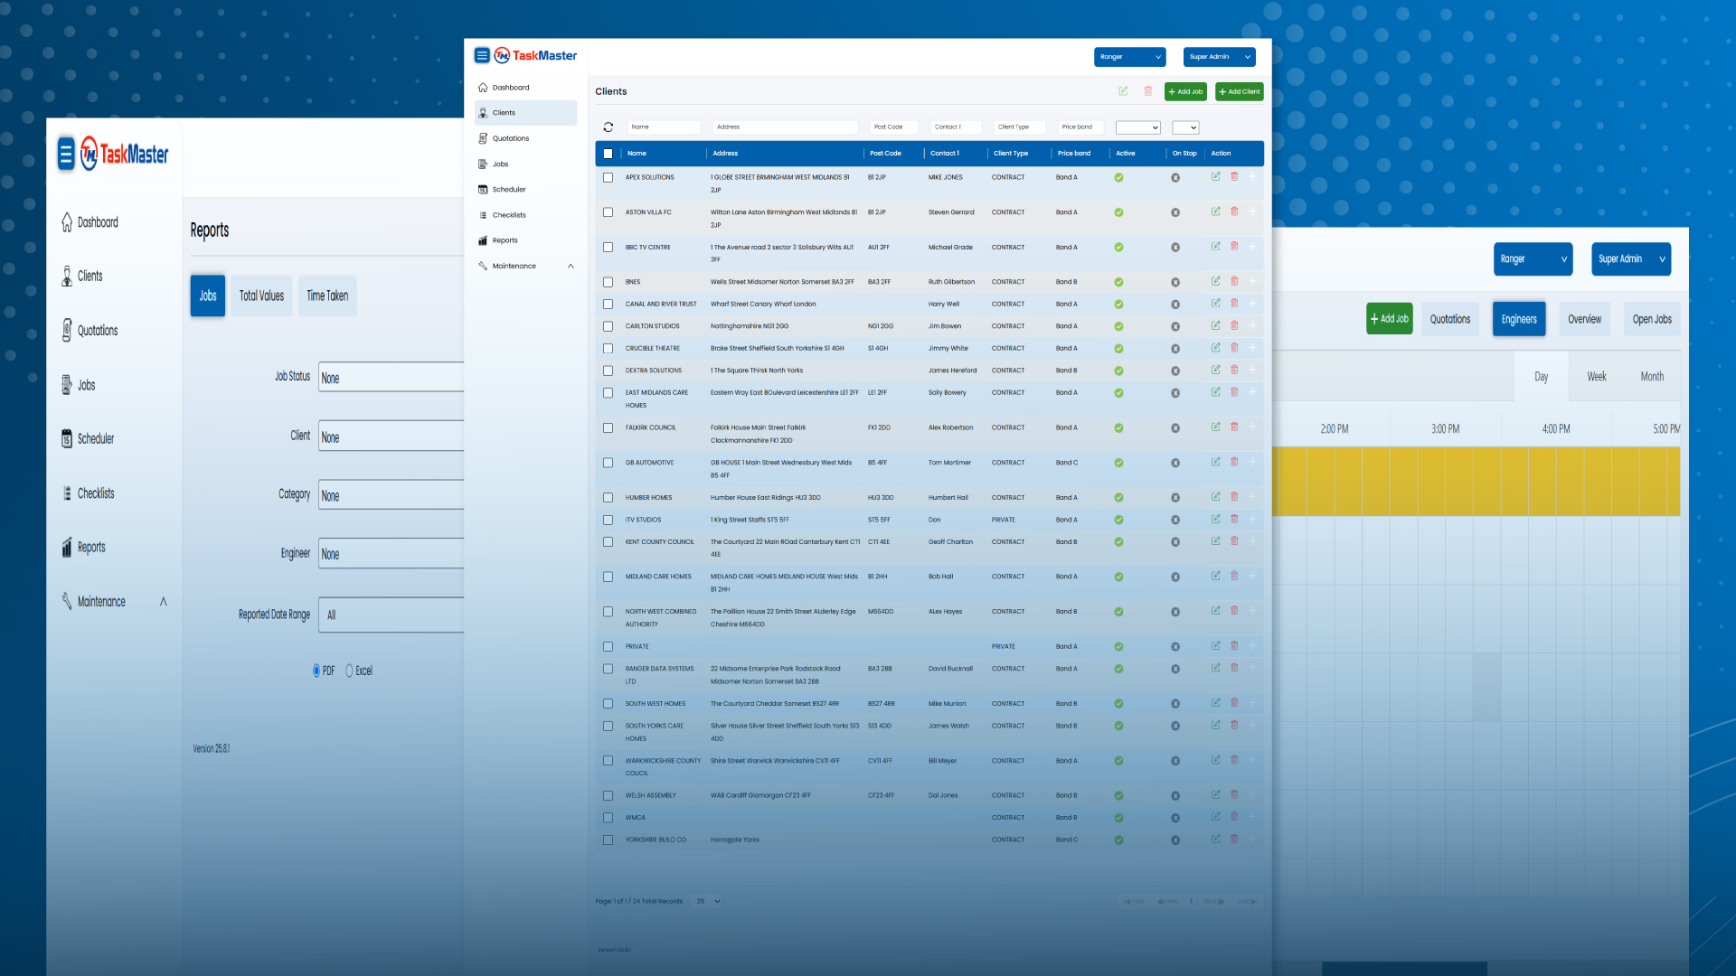Collapse the Maintenance section in center sidebar

571,266
